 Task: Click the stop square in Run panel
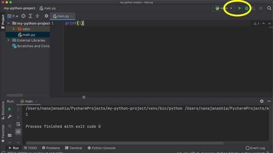pyautogui.click(x=10, y=126)
